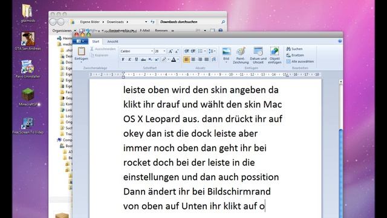Click Paint-Zeichnung insert button
The image size is (387, 218).
tap(241, 55)
